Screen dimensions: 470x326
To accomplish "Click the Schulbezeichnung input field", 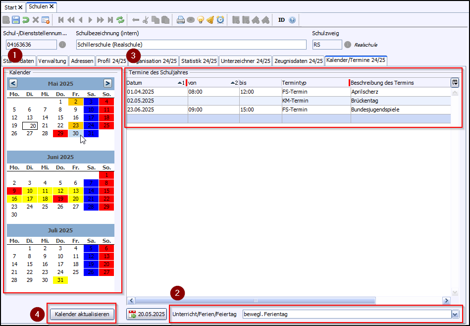I will (191, 45).
